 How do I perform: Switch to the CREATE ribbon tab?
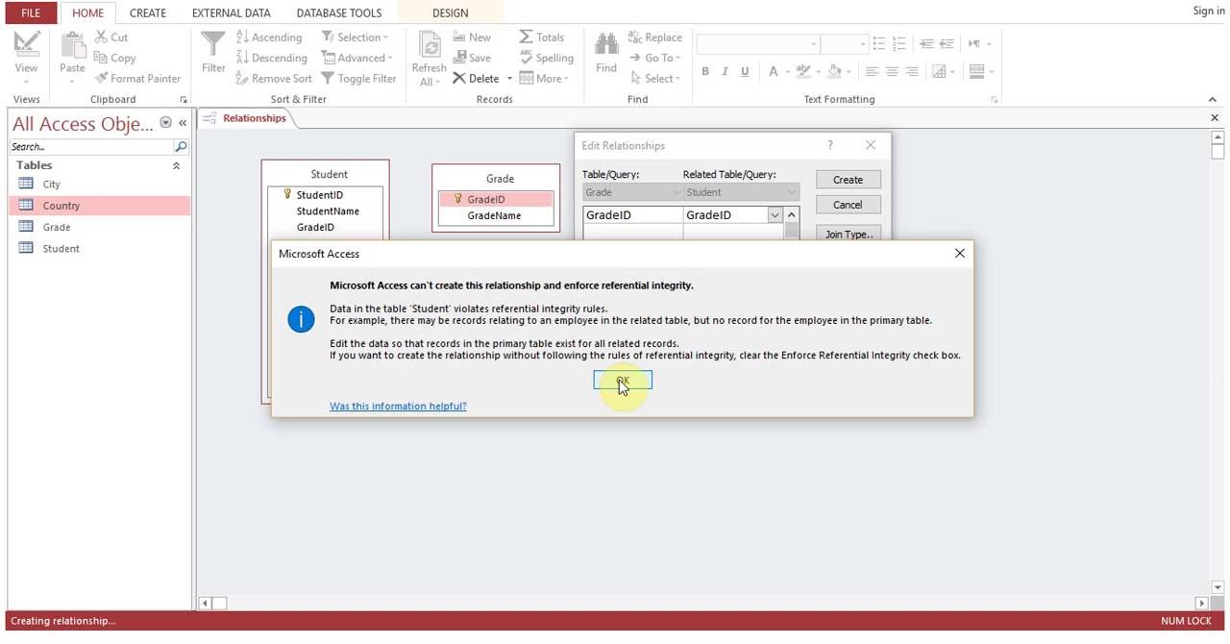click(148, 12)
